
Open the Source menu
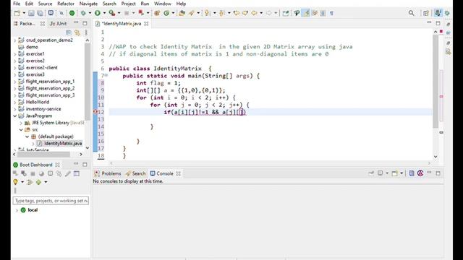(45, 4)
